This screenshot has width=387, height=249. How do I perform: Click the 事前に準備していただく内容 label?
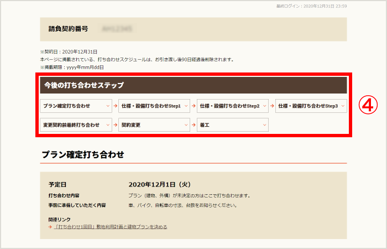(x=77, y=205)
